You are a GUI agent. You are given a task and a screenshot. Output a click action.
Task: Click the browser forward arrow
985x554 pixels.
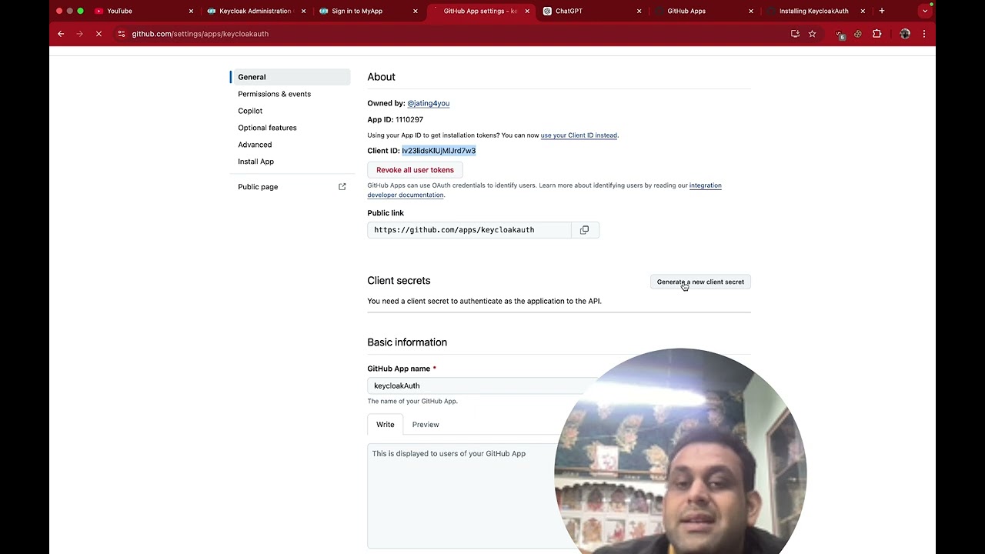(x=79, y=34)
